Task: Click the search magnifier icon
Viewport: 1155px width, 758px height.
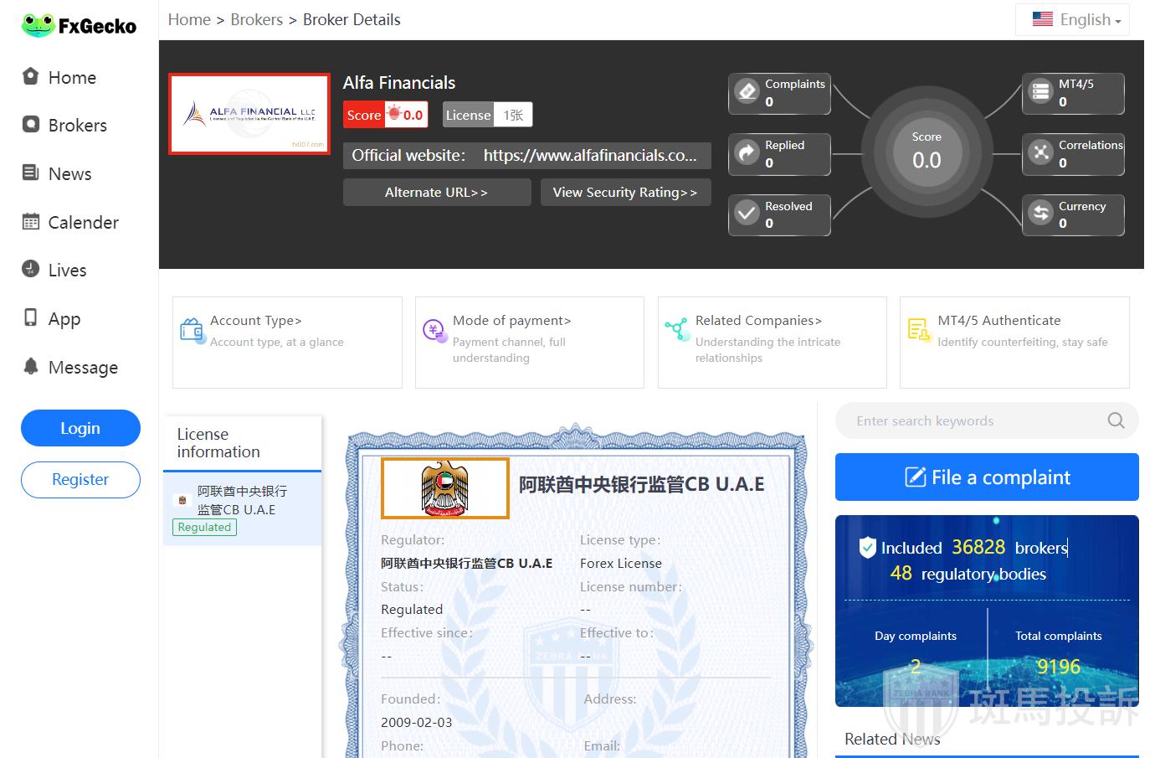Action: click(x=1116, y=420)
